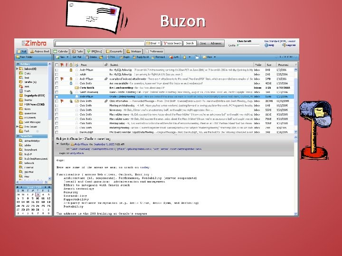Check the Meeting on Wednesday message checkbox
This screenshot has height=256, width=342.
pos(57,106)
